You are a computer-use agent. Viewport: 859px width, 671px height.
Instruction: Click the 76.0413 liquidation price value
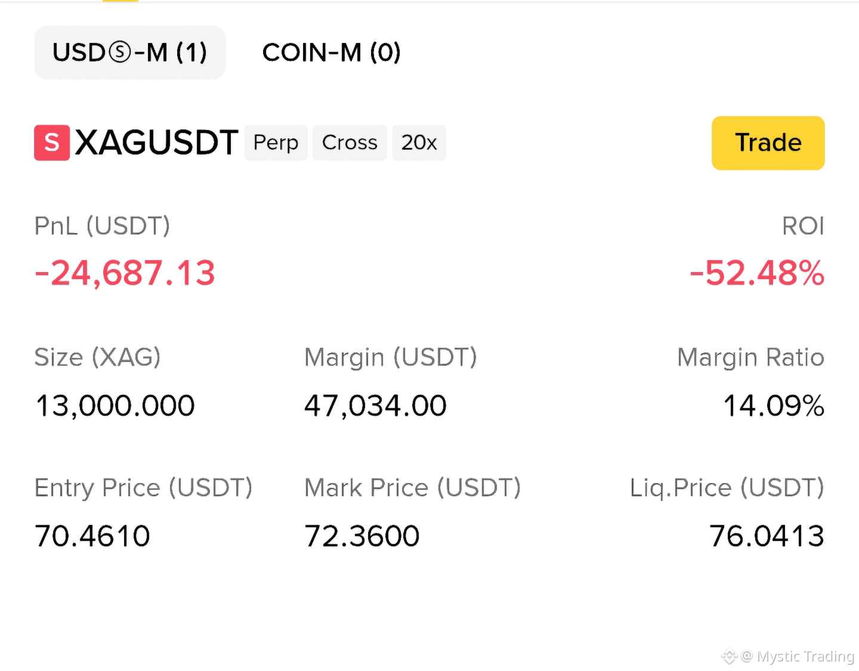coord(767,536)
